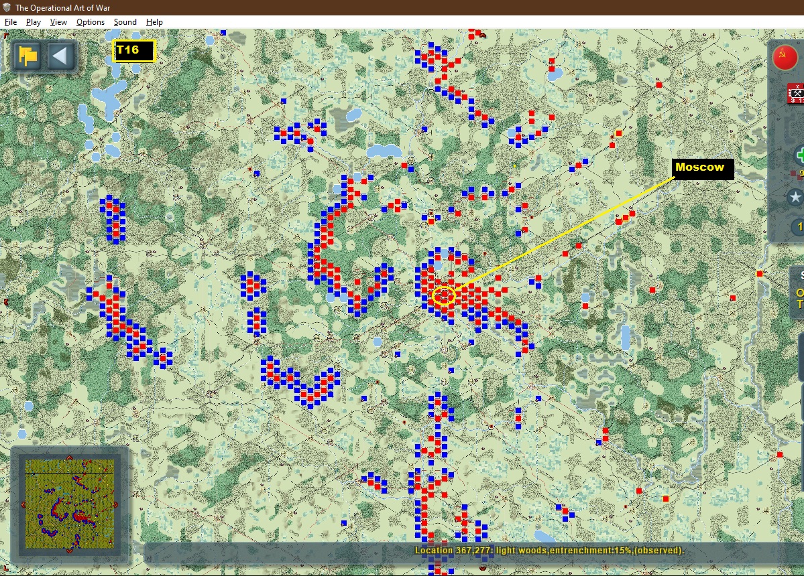Click the minimap down scroll arrow
This screenshot has height=576, width=804.
69,551
